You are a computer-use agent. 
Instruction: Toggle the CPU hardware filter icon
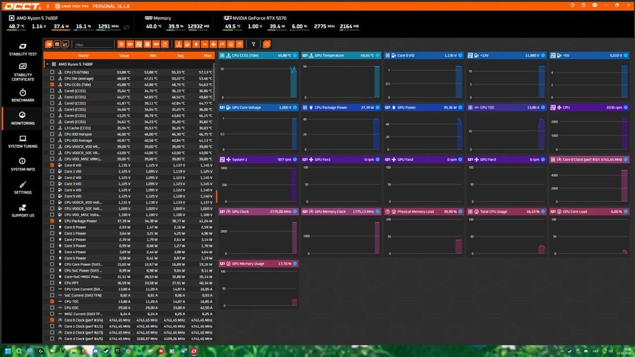(121, 44)
